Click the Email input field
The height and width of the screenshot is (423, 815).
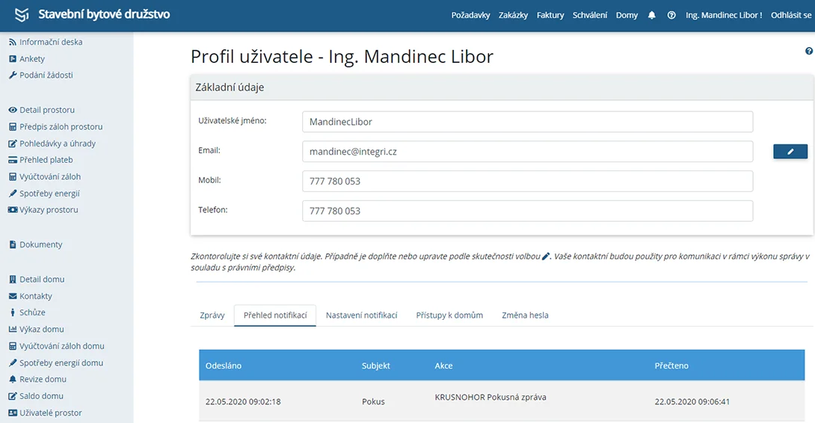(528, 151)
